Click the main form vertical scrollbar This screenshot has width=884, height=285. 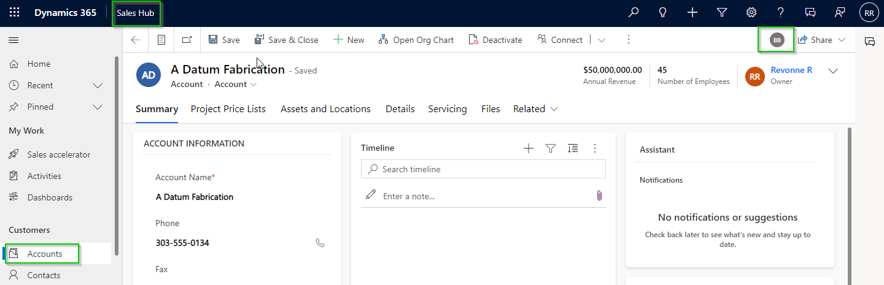click(850, 206)
